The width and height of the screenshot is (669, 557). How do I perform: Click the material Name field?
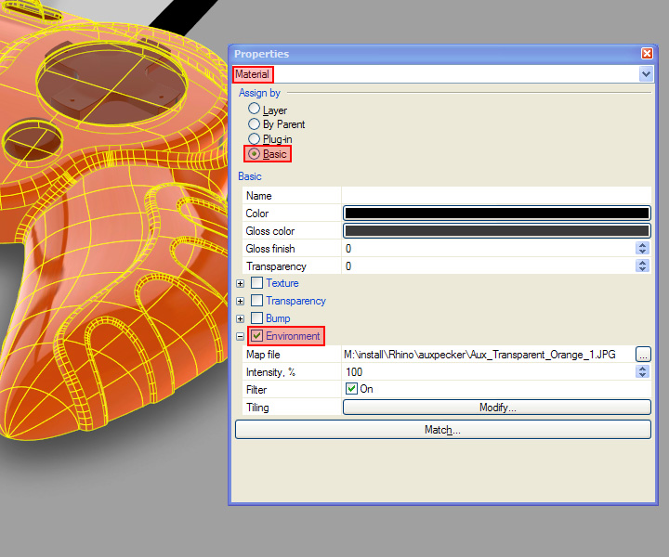495,196
